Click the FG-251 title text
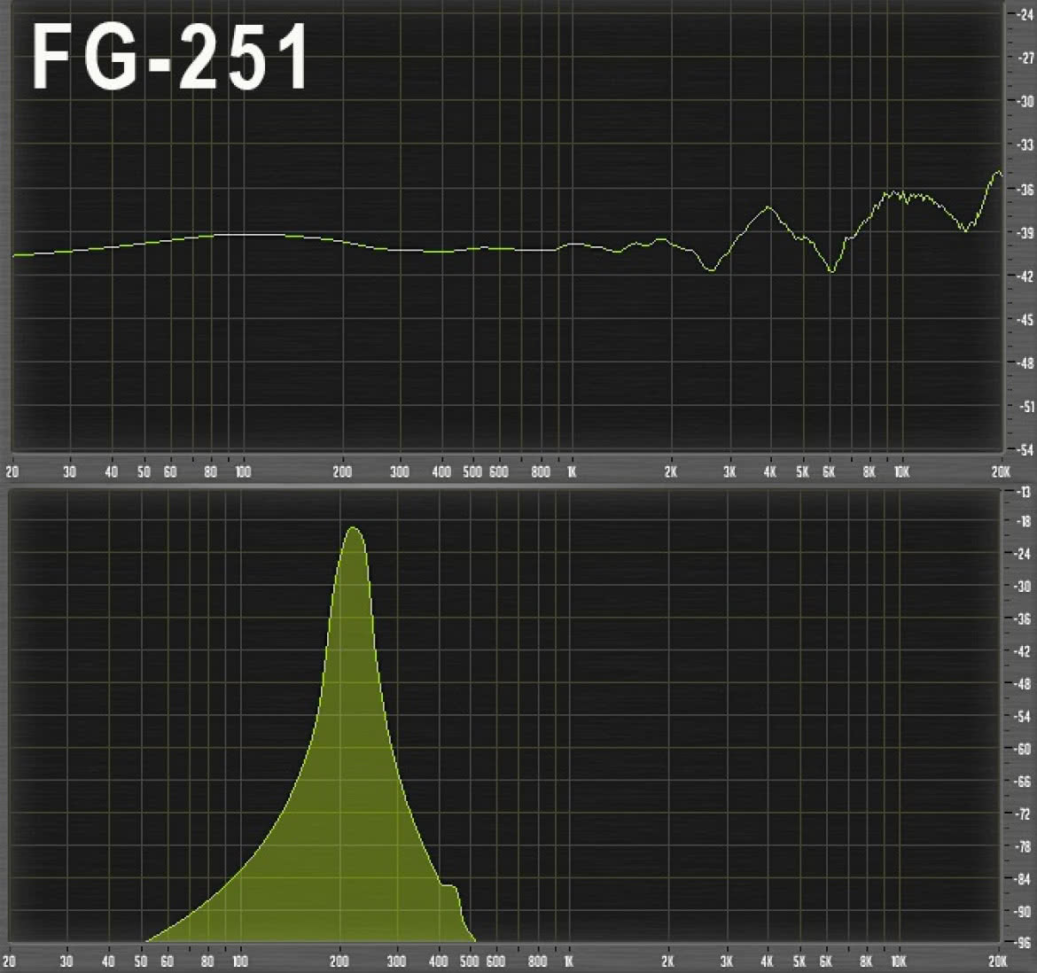Image resolution: width=1037 pixels, height=973 pixels. coord(170,57)
